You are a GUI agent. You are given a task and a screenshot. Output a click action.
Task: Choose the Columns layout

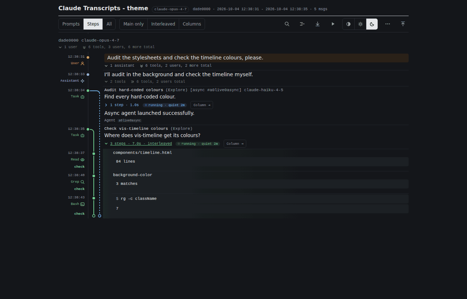point(192,24)
